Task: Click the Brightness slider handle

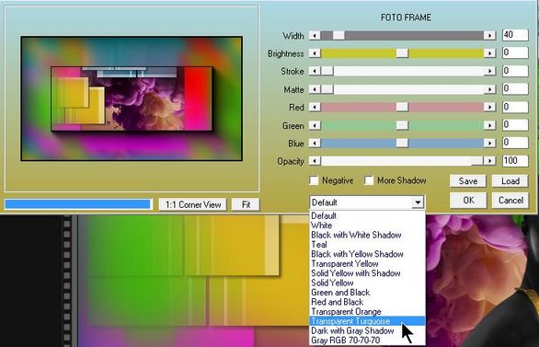Action: click(x=402, y=53)
